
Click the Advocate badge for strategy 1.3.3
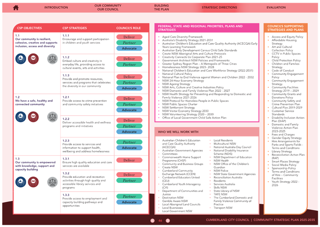click(129, 202)
